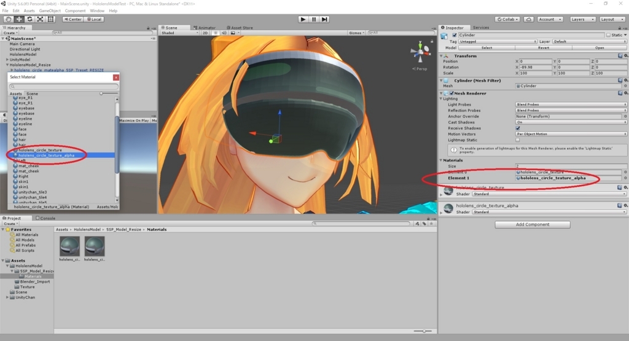Open the cloud services icon

pyautogui.click(x=529, y=19)
